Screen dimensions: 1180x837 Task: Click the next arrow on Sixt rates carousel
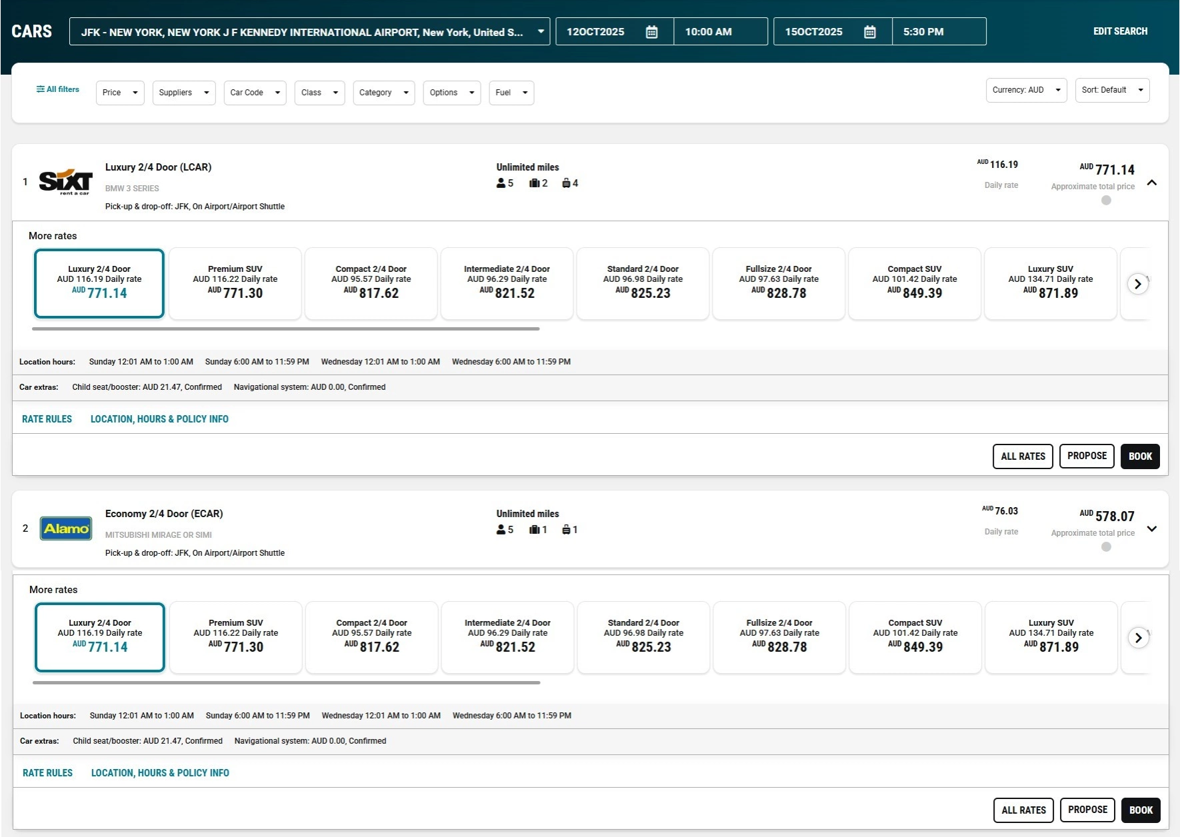1137,283
